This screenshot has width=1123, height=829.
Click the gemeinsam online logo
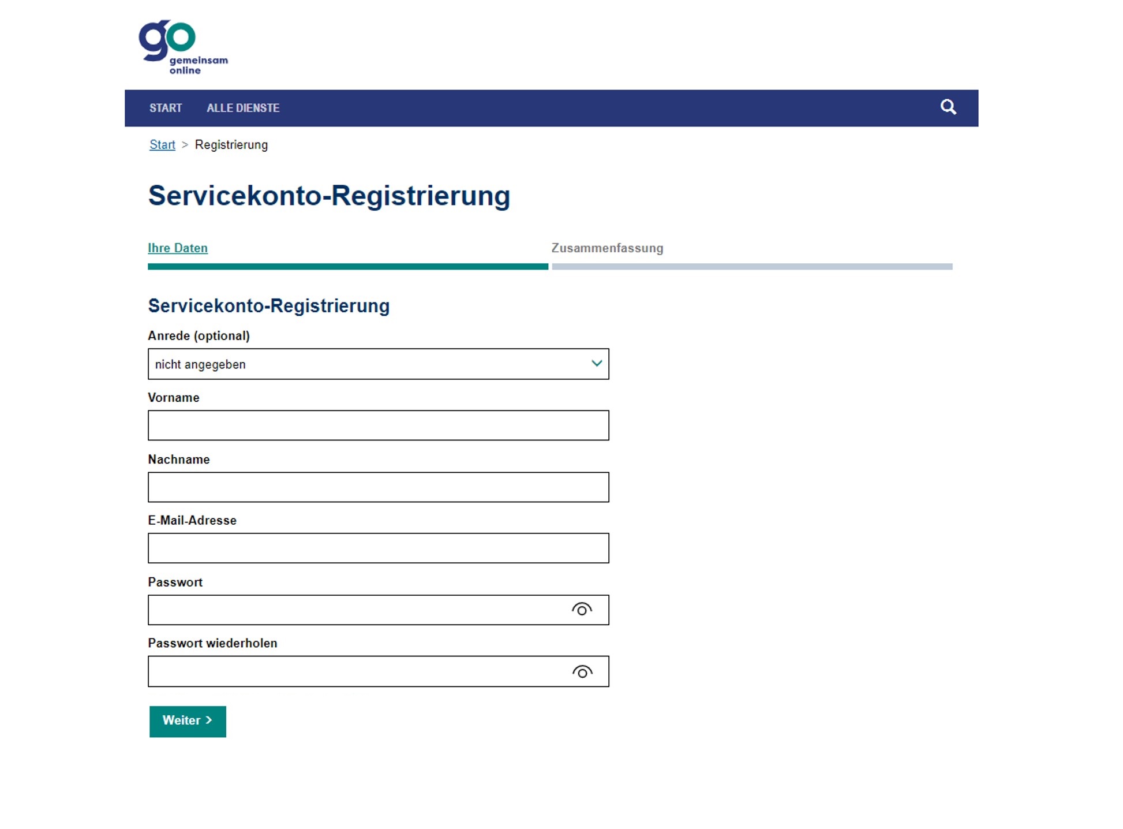(183, 47)
